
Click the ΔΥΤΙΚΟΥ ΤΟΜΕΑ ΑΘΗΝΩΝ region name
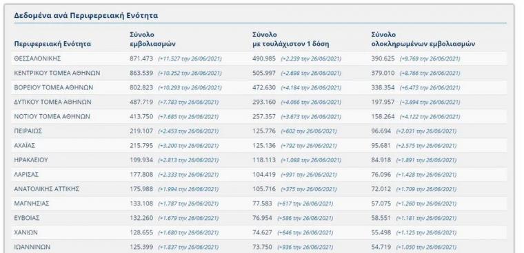53,102
